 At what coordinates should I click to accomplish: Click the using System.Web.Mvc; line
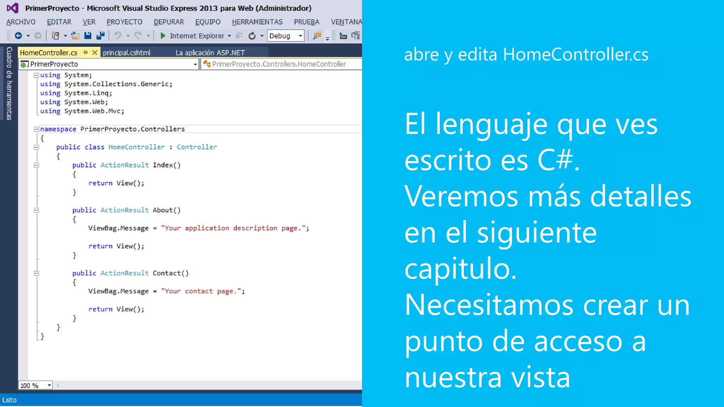coord(82,111)
